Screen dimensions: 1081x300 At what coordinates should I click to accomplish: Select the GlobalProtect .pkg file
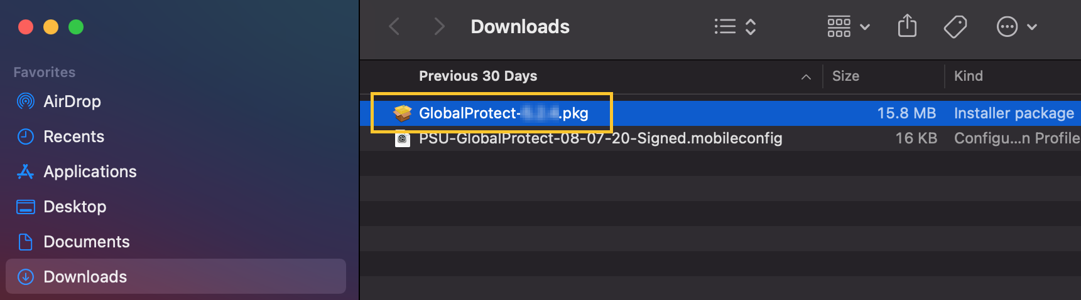503,113
